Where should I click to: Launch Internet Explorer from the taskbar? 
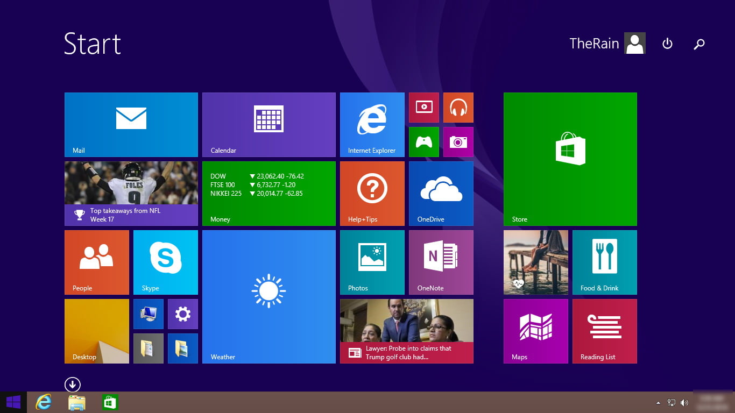[x=43, y=402]
